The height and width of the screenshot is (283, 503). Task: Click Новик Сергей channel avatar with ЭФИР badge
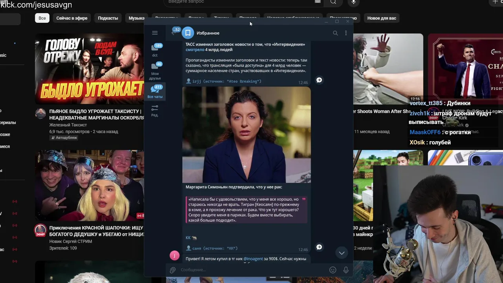click(40, 230)
